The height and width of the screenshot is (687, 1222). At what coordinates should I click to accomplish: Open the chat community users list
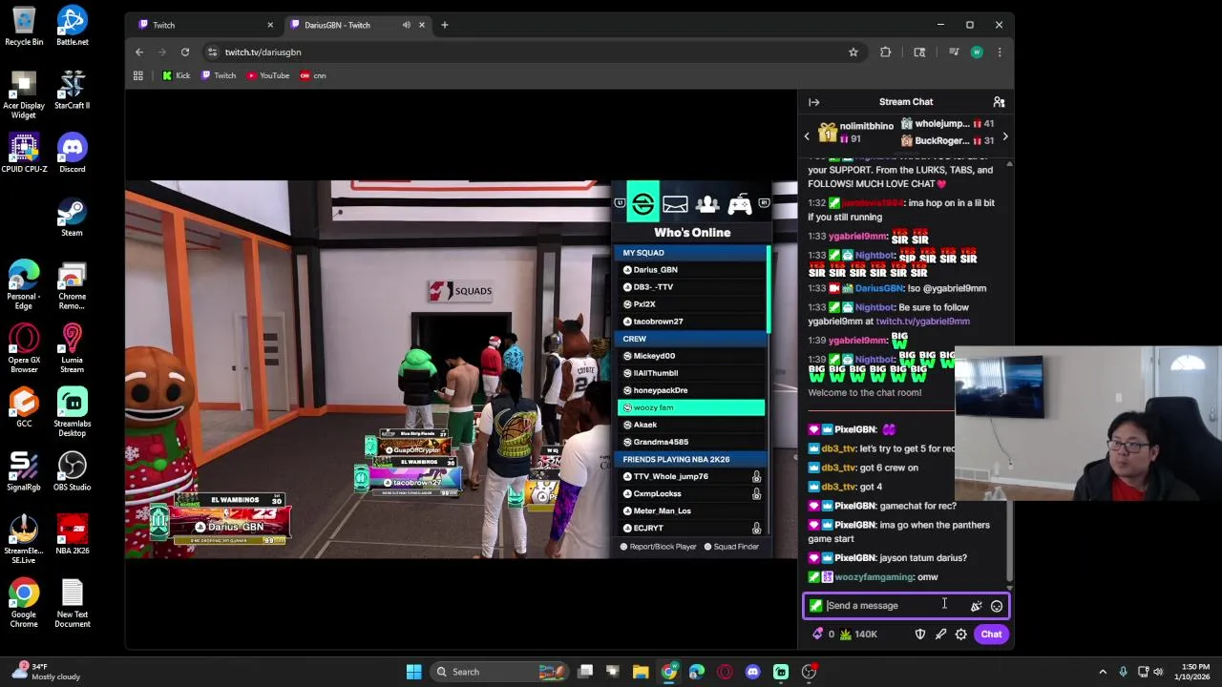point(999,102)
